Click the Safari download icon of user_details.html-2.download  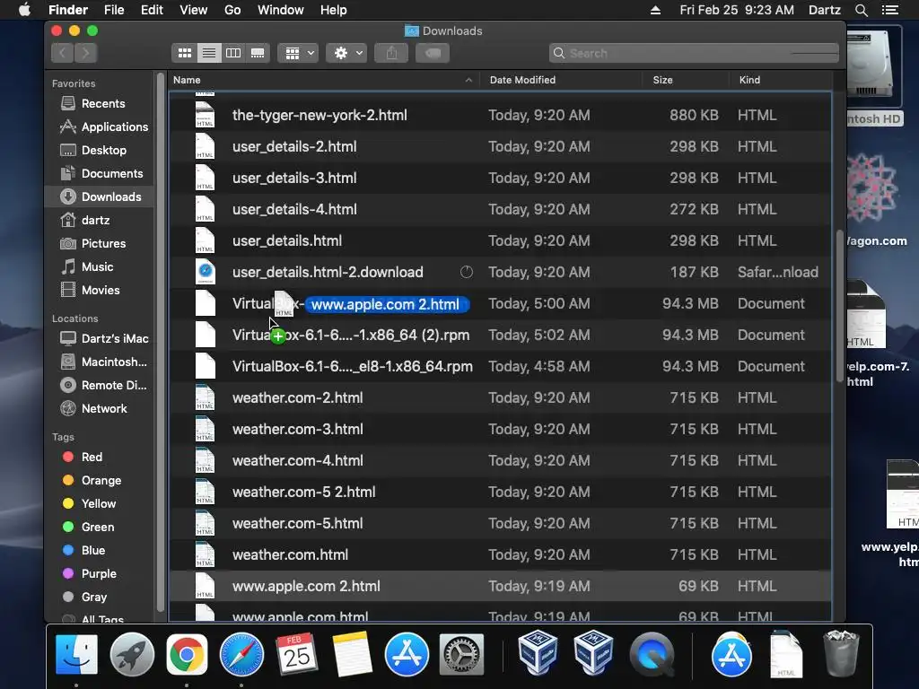pyautogui.click(x=206, y=271)
